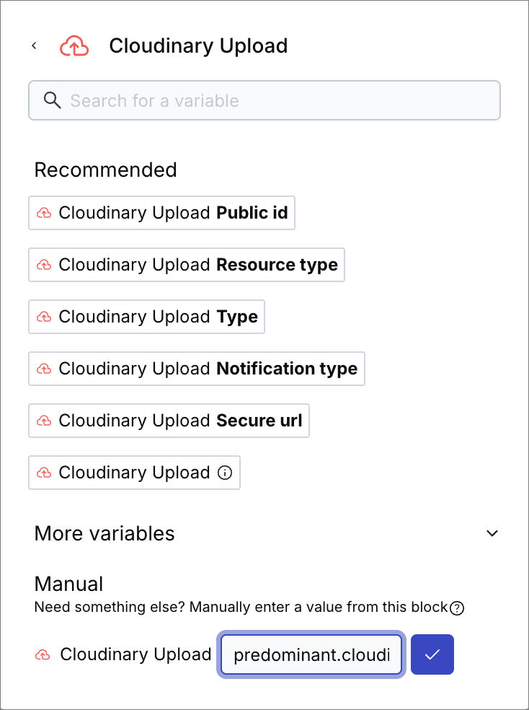Viewport: 529px width, 710px height.
Task: Click the search magnifying glass icon
Action: 53,100
